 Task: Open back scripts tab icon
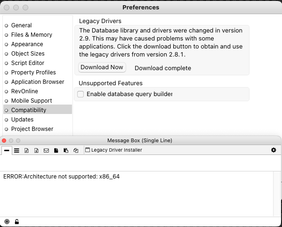click(66, 150)
